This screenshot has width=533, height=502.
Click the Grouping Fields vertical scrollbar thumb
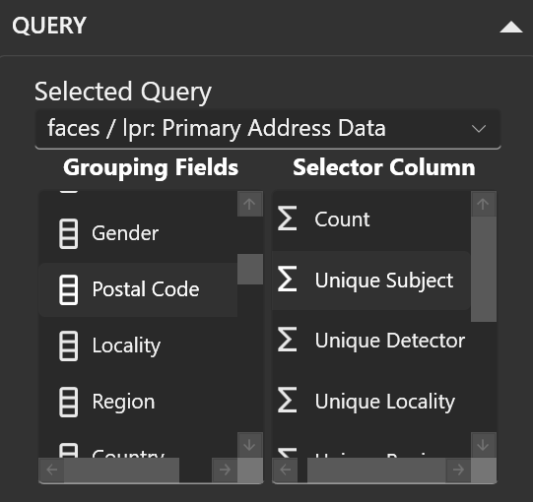click(x=250, y=269)
